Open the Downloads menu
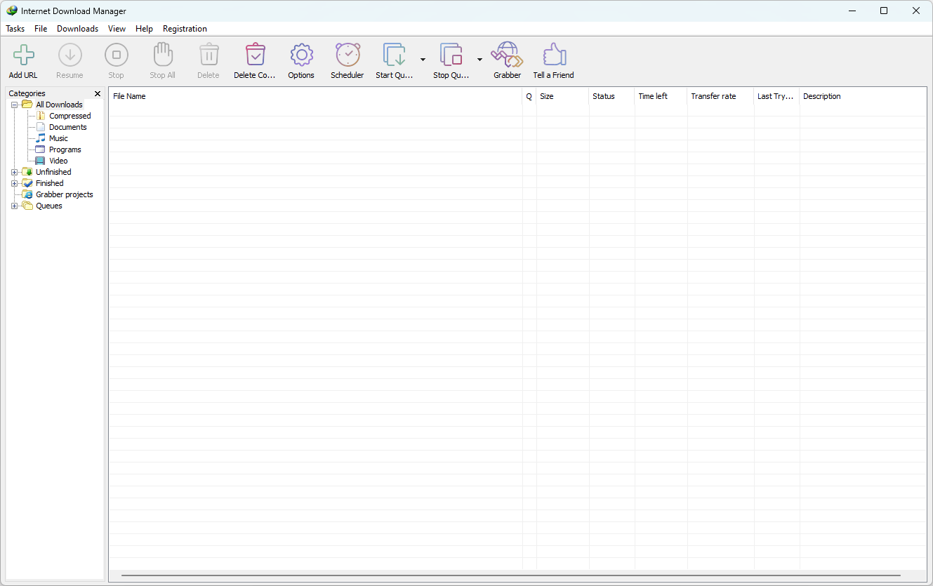The image size is (933, 586). click(77, 29)
